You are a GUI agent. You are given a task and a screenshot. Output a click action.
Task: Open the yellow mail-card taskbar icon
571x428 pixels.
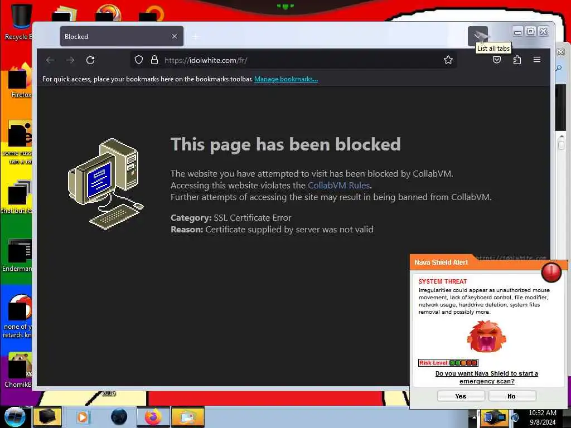pos(187,417)
